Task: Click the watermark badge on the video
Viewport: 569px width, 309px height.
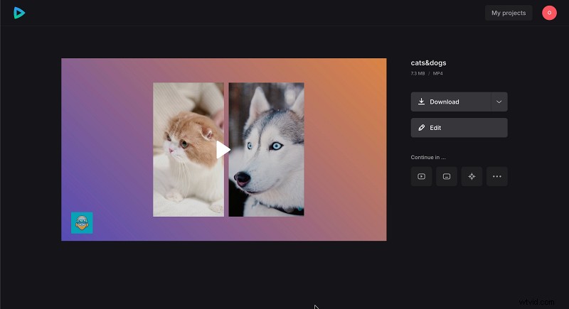Action: [x=82, y=222]
